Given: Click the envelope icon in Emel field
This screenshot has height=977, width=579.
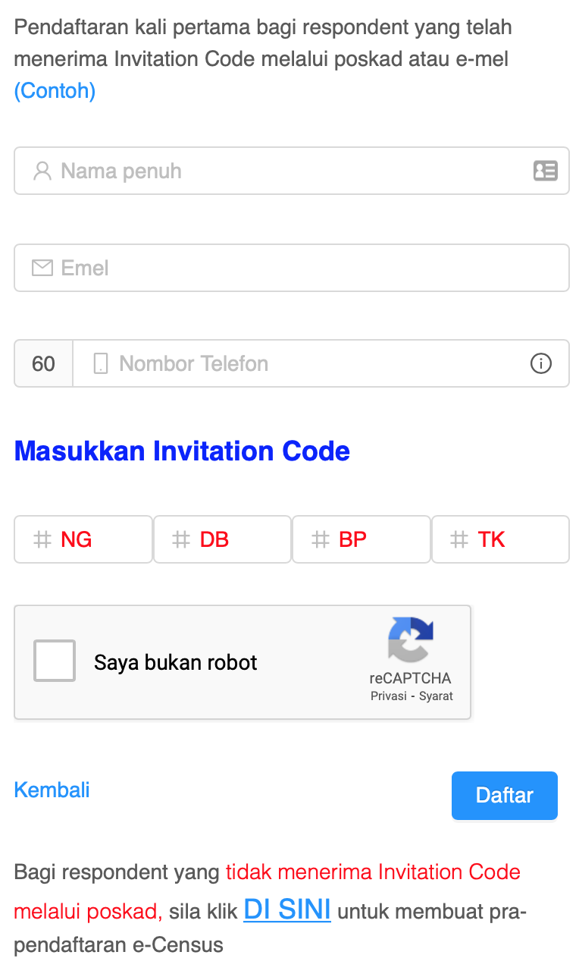Looking at the screenshot, I should 42,268.
